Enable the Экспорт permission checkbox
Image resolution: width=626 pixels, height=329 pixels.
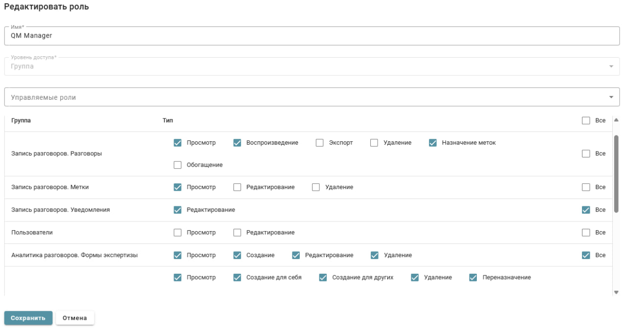(320, 143)
